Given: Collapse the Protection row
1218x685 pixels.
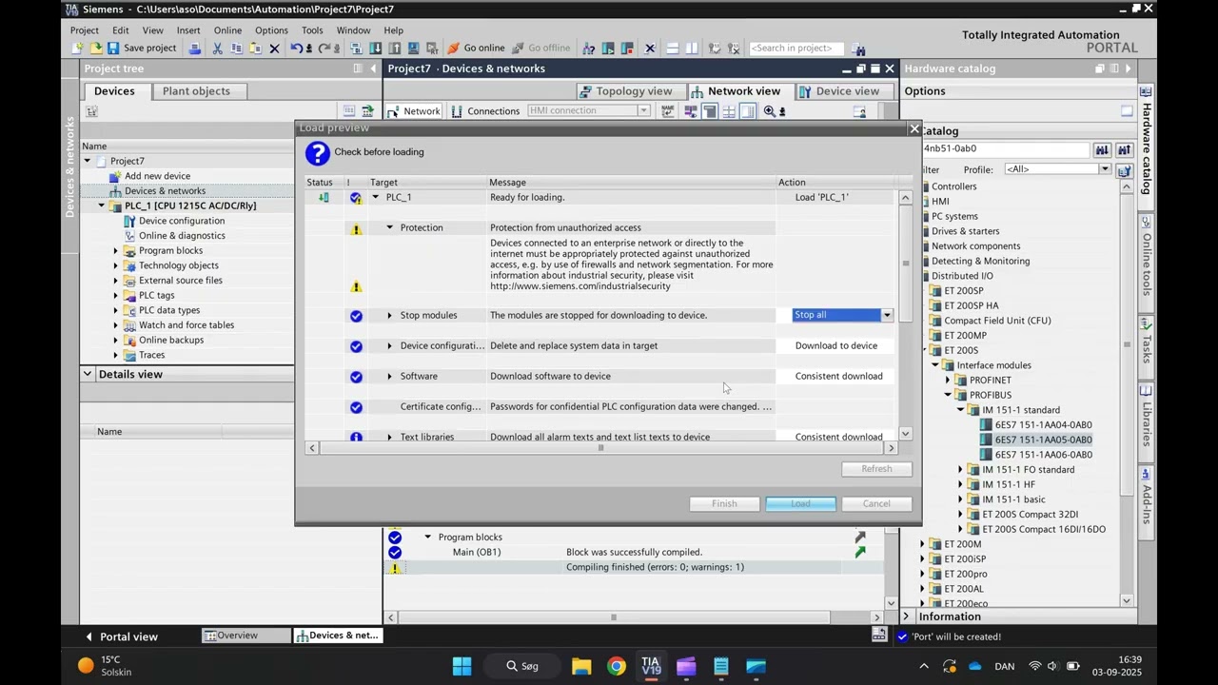Looking at the screenshot, I should [x=389, y=227].
